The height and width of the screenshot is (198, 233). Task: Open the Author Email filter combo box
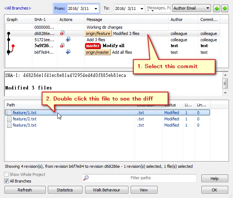(191, 8)
